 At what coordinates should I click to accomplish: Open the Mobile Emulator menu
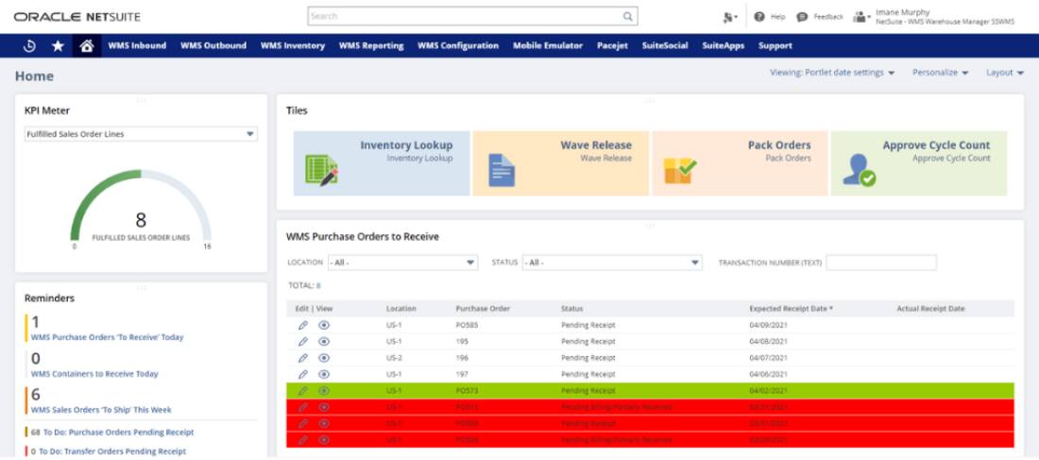pos(548,45)
